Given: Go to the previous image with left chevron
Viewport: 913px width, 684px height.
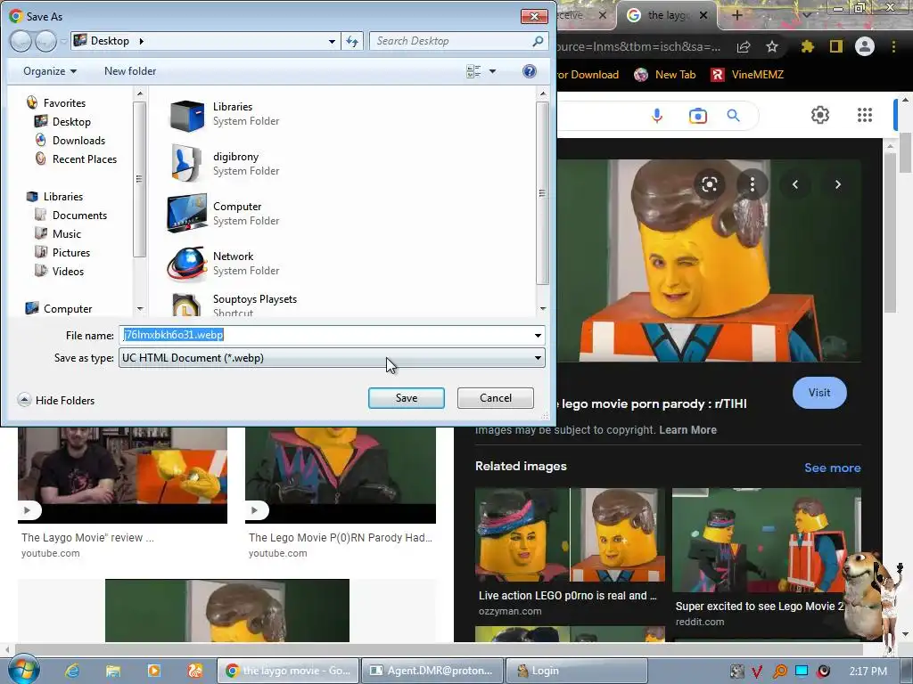Looking at the screenshot, I should tap(794, 184).
